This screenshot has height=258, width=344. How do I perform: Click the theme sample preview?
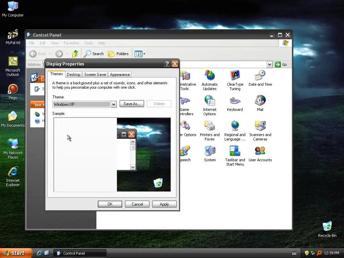[x=112, y=155]
